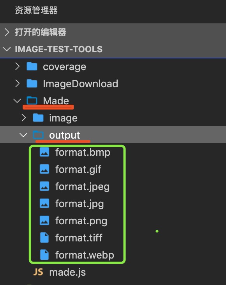The width and height of the screenshot is (226, 285).
Task: Collapse the IMAGE-TEST-TOOLS project section
Action: pyautogui.click(x=7, y=49)
